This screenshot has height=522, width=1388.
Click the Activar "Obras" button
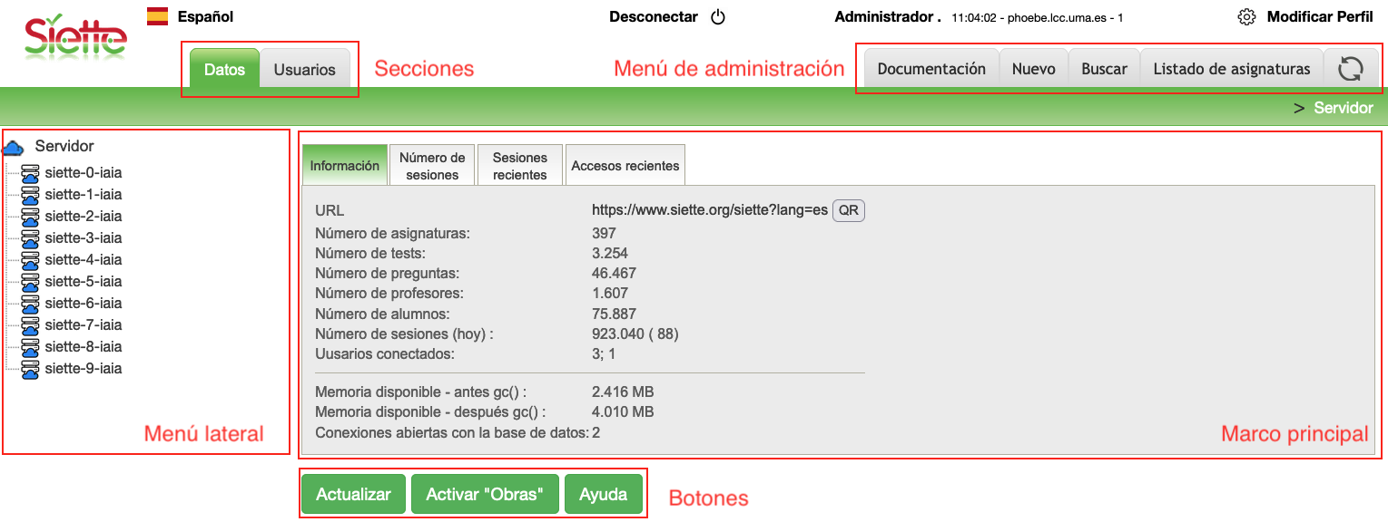[x=485, y=495]
